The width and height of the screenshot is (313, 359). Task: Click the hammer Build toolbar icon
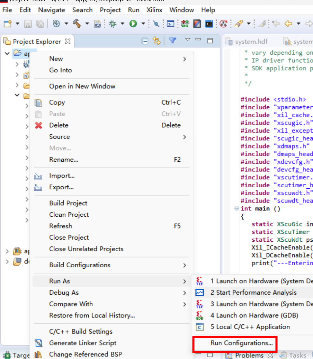point(77,24)
